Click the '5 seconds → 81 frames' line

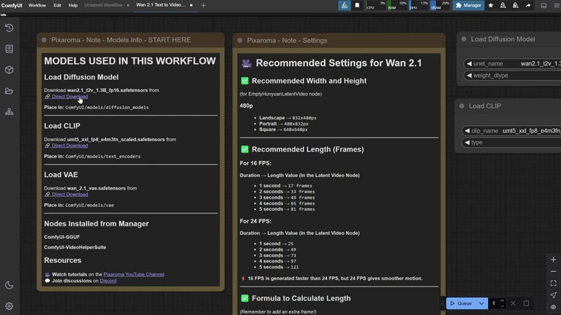pos(287,209)
